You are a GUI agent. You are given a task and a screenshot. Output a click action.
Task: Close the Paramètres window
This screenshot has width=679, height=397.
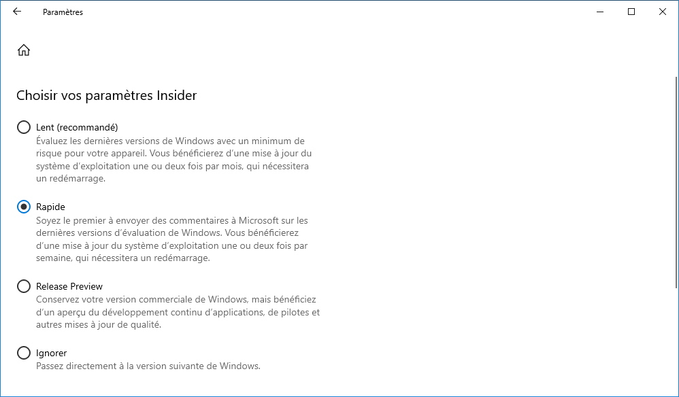click(663, 12)
